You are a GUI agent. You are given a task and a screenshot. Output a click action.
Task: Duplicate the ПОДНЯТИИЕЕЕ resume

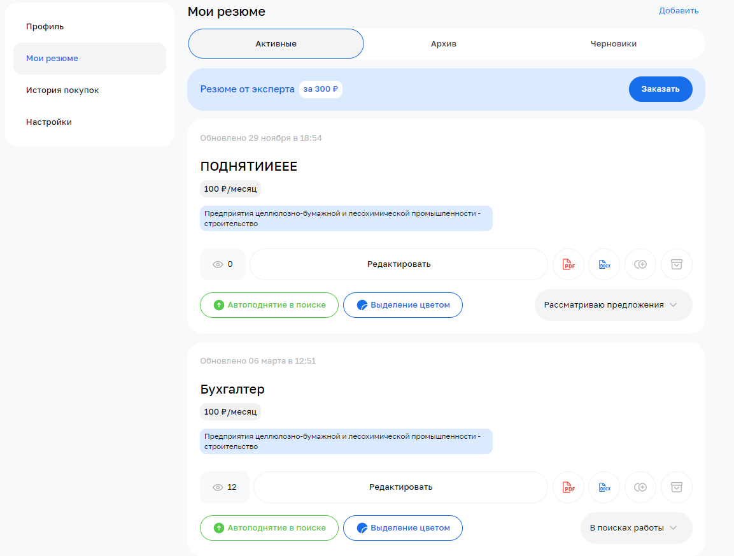(x=640, y=264)
